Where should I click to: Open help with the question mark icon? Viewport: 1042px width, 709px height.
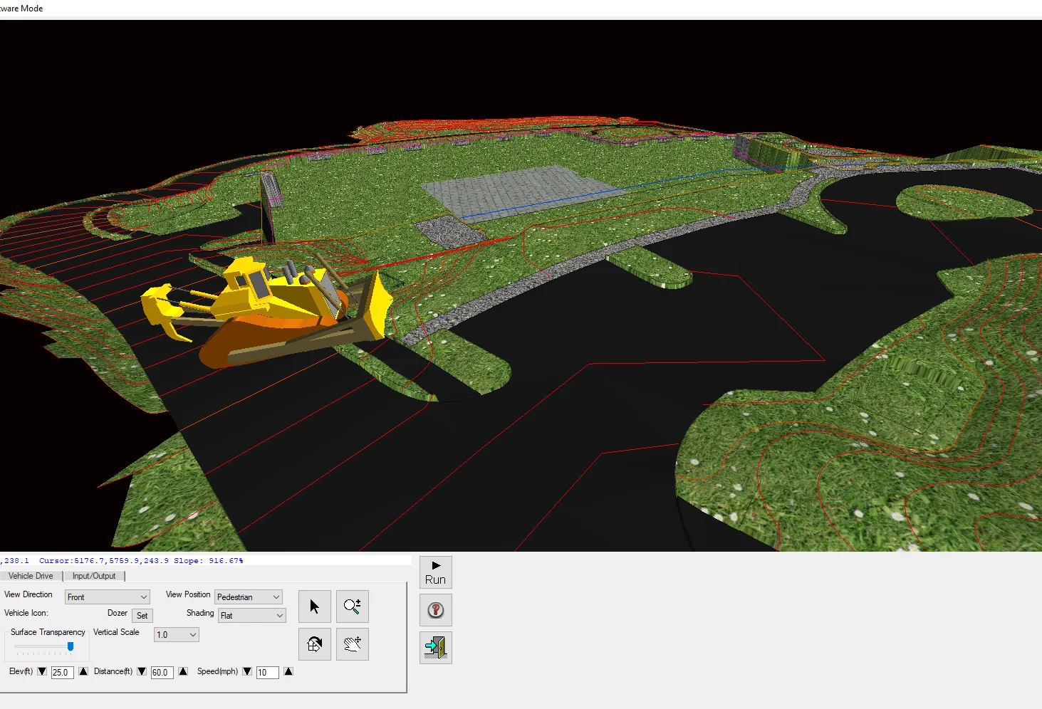pos(435,610)
